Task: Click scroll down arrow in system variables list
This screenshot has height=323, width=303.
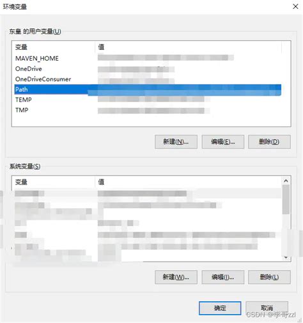Action: (x=286, y=257)
